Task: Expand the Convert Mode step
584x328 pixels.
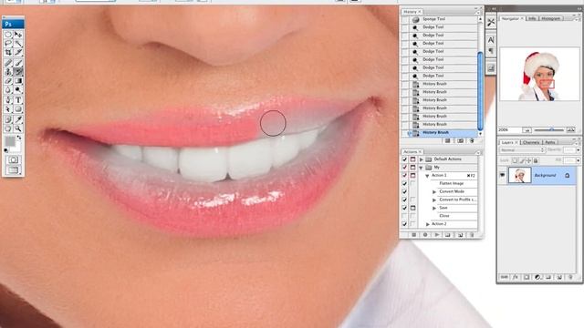Action: point(434,191)
